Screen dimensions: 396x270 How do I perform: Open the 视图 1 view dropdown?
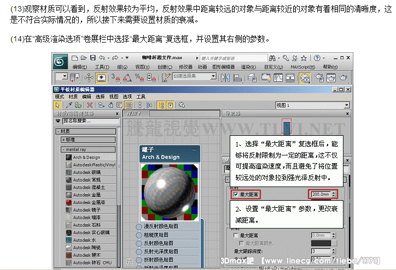point(347,105)
